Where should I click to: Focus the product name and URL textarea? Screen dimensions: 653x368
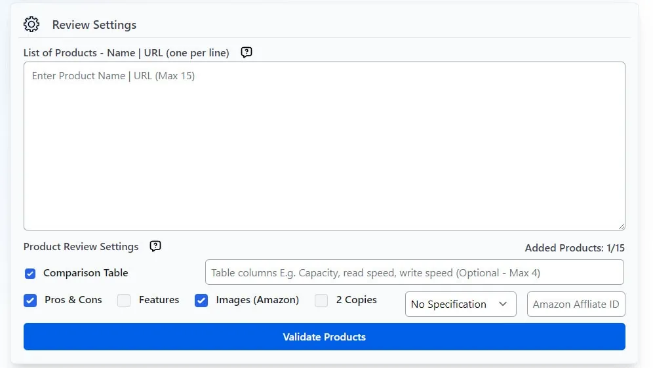325,146
